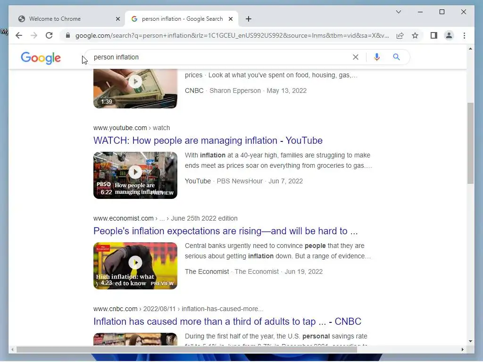Image resolution: width=483 pixels, height=362 pixels.
Task: Click the PBS NewsHour source text
Action: click(x=240, y=181)
